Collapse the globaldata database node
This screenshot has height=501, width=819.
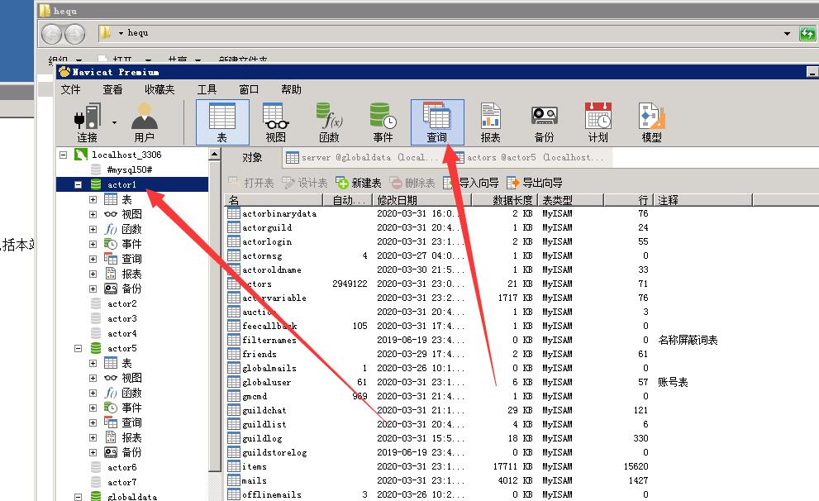coord(78,497)
